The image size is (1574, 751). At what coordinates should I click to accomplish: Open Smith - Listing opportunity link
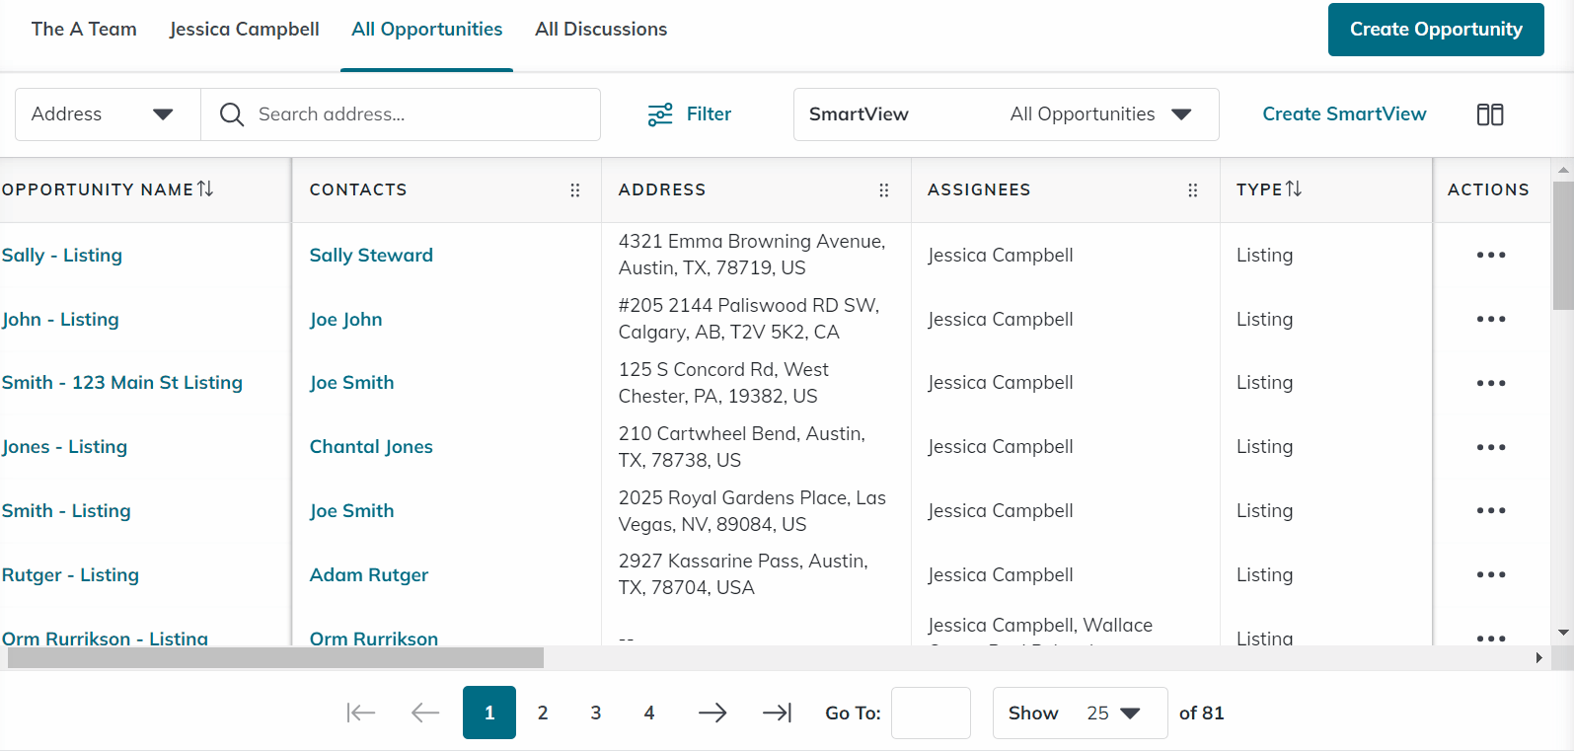pyautogui.click(x=66, y=511)
